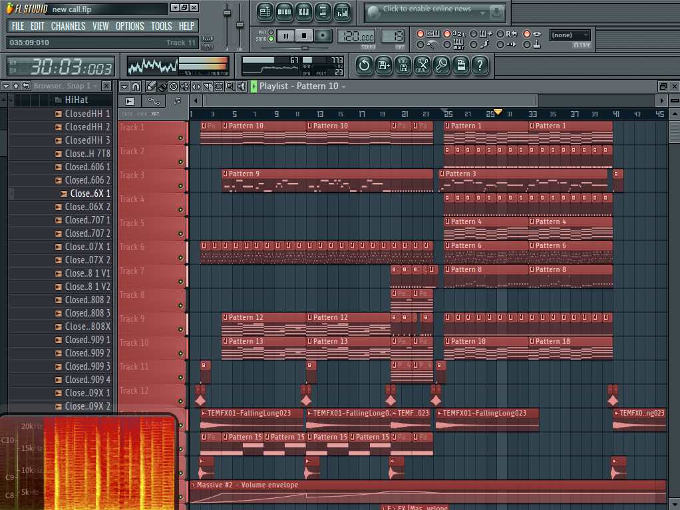Show the Browser view button
Image resolution: width=680 pixels, height=510 pixels.
(x=323, y=12)
